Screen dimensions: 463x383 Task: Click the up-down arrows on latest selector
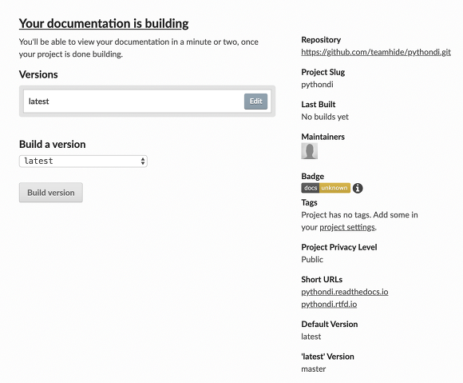[x=143, y=162]
